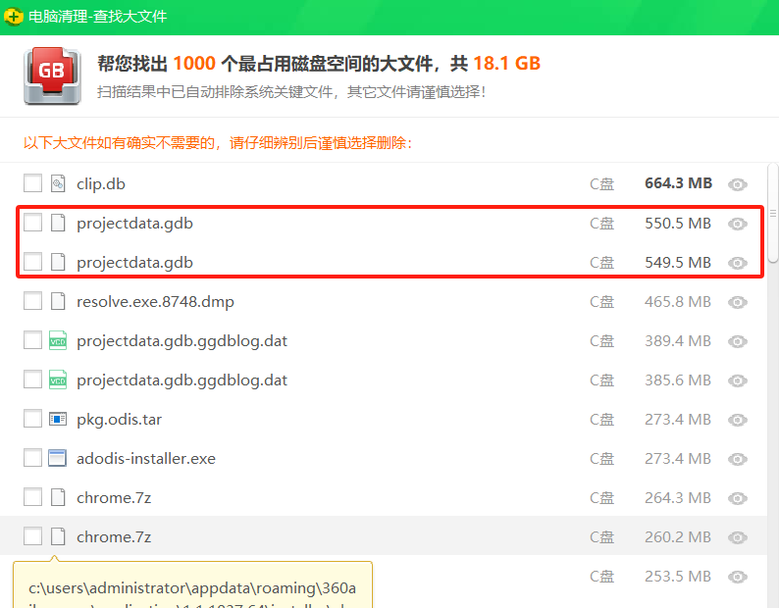Screen dimensions: 779x608
Task: Click the file icon of 260.2 MB chrome.7z
Action: pos(58,536)
